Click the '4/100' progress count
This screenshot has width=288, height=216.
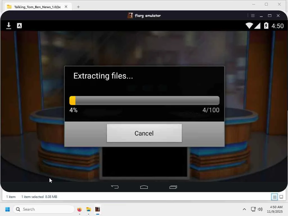pyautogui.click(x=211, y=110)
